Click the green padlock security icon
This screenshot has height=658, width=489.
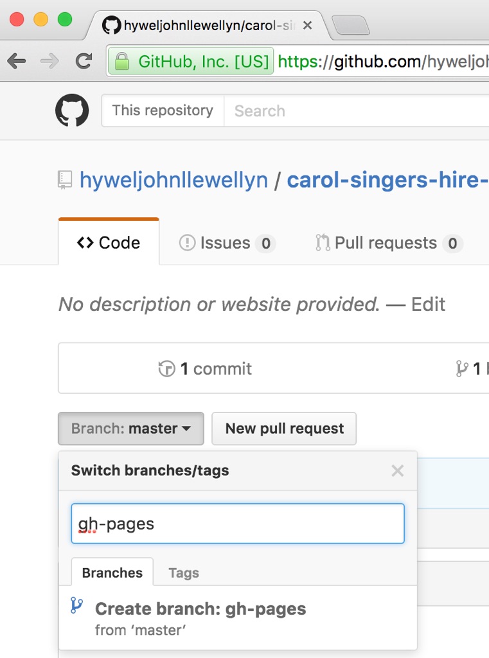pos(121,61)
